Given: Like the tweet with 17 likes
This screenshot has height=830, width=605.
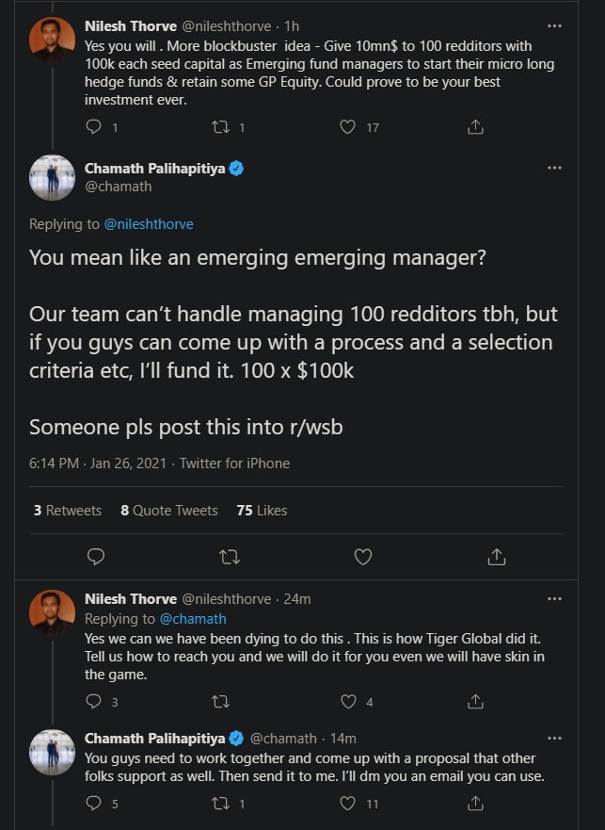Looking at the screenshot, I should coord(348,126).
